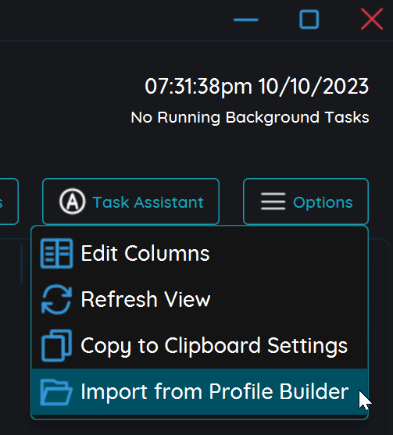This screenshot has height=435, width=393.
Task: Click the Refresh View circular arrows icon
Action: (56, 299)
